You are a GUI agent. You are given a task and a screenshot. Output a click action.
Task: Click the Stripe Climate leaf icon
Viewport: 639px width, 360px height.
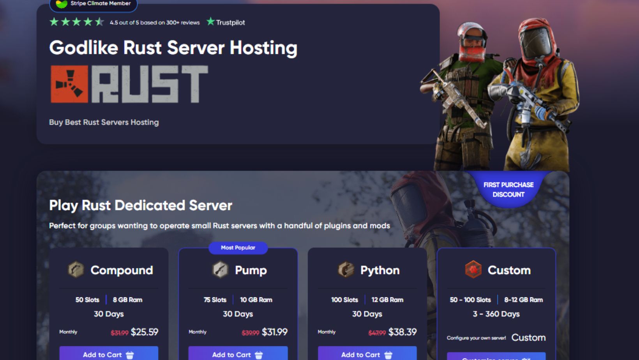(62, 4)
